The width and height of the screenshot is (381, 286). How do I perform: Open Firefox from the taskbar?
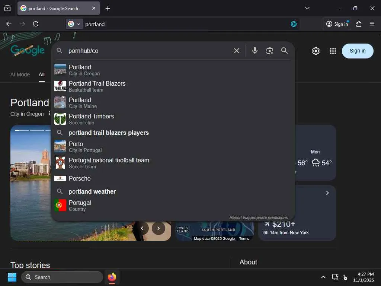[112, 277]
